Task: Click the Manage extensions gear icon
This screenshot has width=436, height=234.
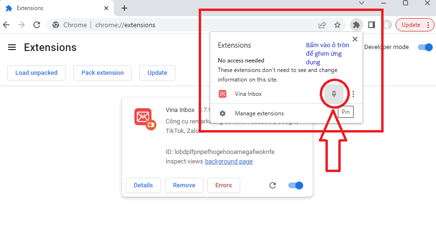Action: point(223,113)
